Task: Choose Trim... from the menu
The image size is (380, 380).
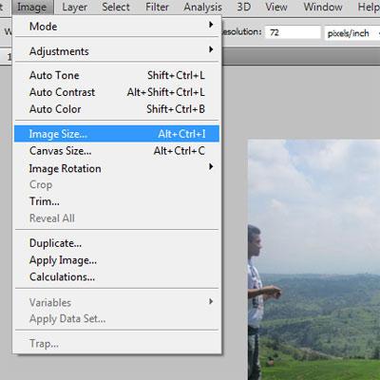Action: tap(117, 201)
